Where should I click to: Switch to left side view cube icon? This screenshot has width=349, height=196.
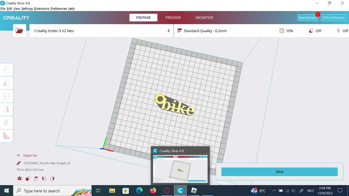pyautogui.click(x=44, y=178)
